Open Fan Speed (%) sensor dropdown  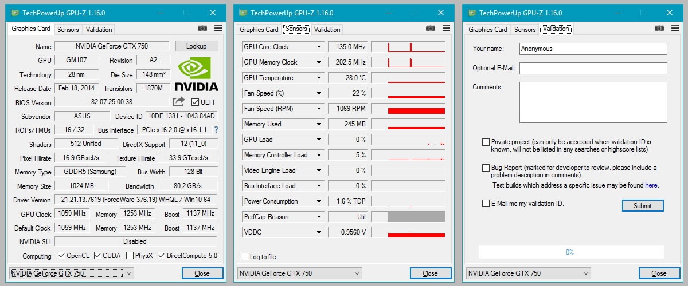(319, 93)
